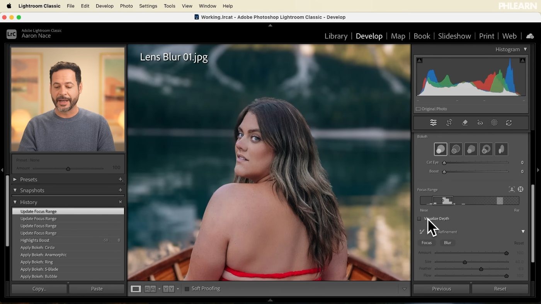The width and height of the screenshot is (541, 304).
Task: Switch to the Slideshow module
Action: [x=454, y=36]
